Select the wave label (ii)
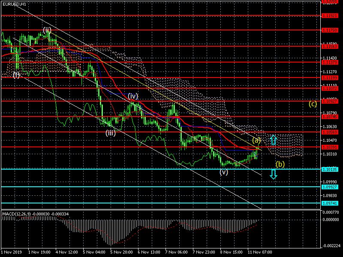This screenshot has height=257, width=343. click(47, 30)
